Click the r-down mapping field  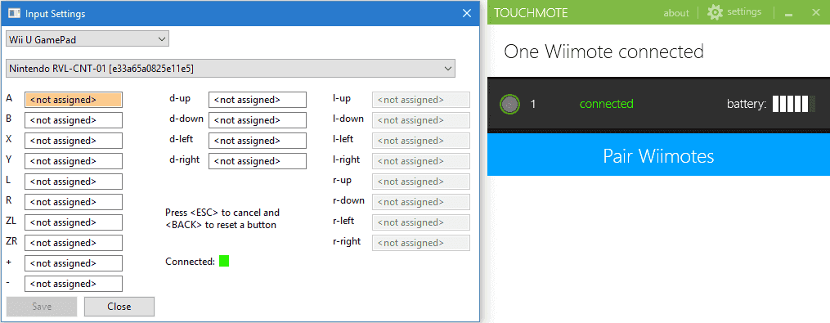421,202
